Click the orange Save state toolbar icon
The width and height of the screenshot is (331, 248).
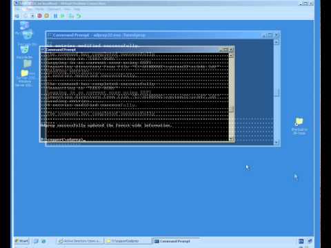(x=47, y=16)
